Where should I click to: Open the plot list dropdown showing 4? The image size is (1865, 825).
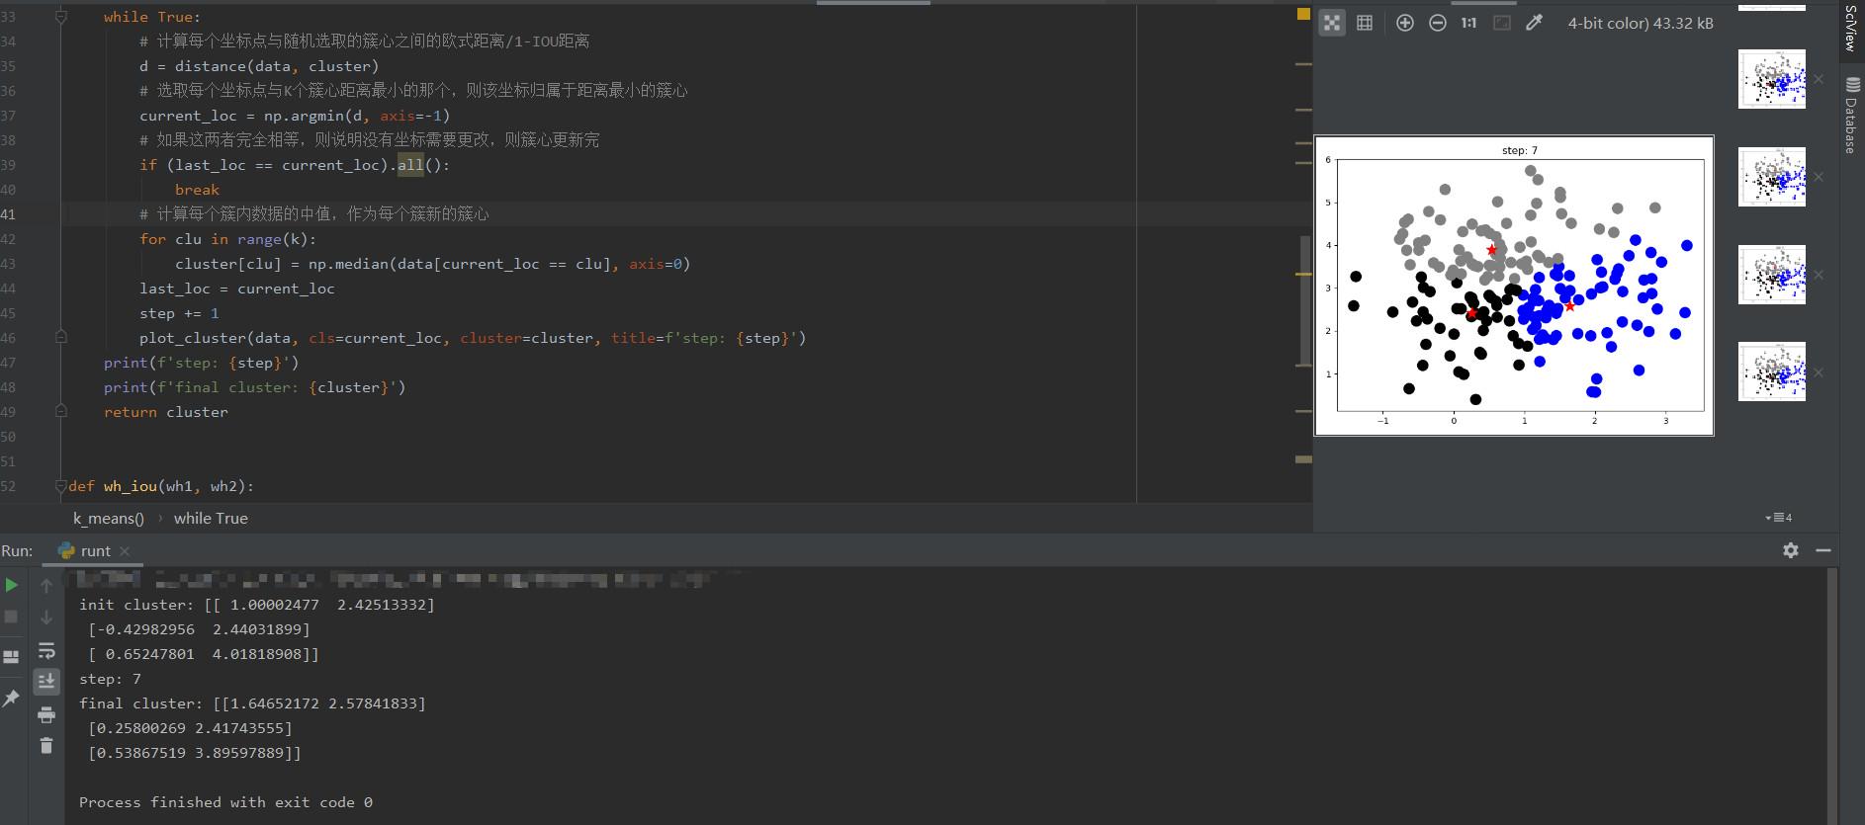tap(1778, 518)
